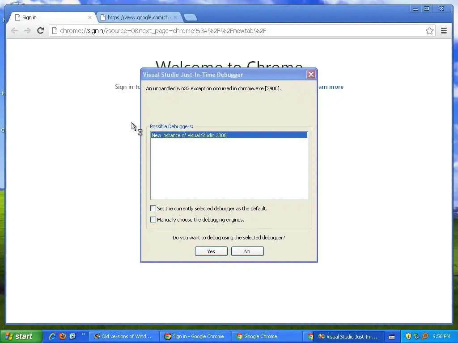
Task: Launch Firefox from Quick Launch
Action: [x=63, y=336]
